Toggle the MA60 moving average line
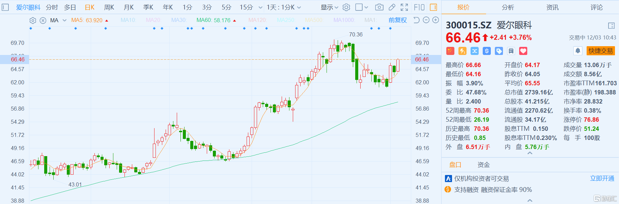The width and height of the screenshot is (619, 204). coord(216,20)
